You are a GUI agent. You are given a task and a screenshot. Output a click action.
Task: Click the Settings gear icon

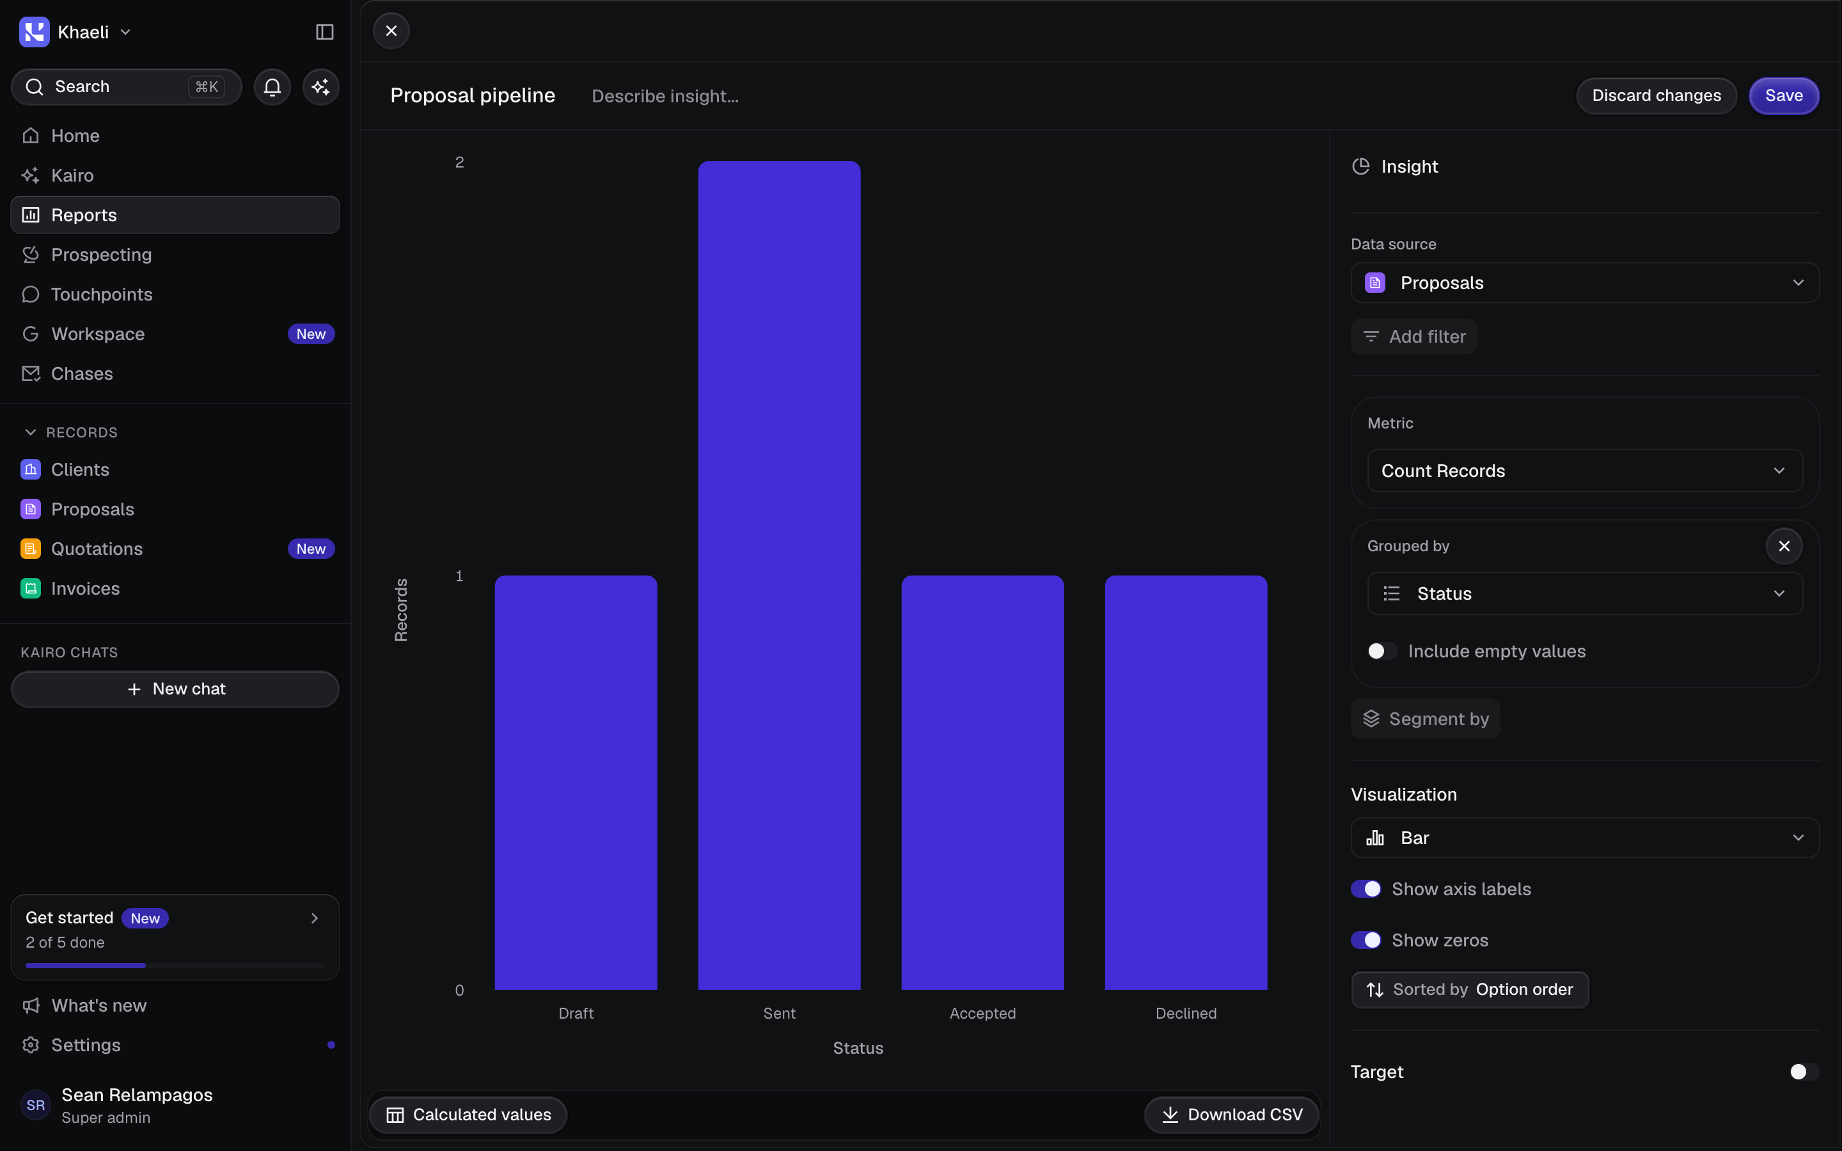pyautogui.click(x=31, y=1045)
